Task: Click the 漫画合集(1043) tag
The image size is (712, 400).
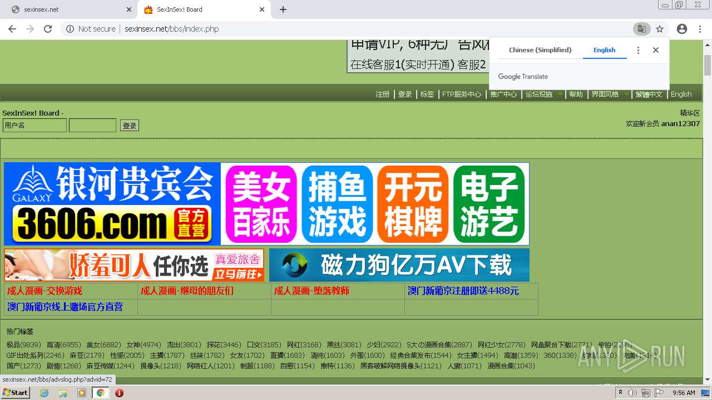Action: point(511,366)
